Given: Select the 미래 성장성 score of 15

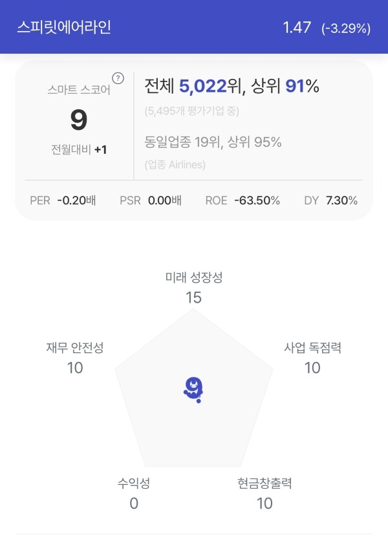Looking at the screenshot, I should 193,297.
